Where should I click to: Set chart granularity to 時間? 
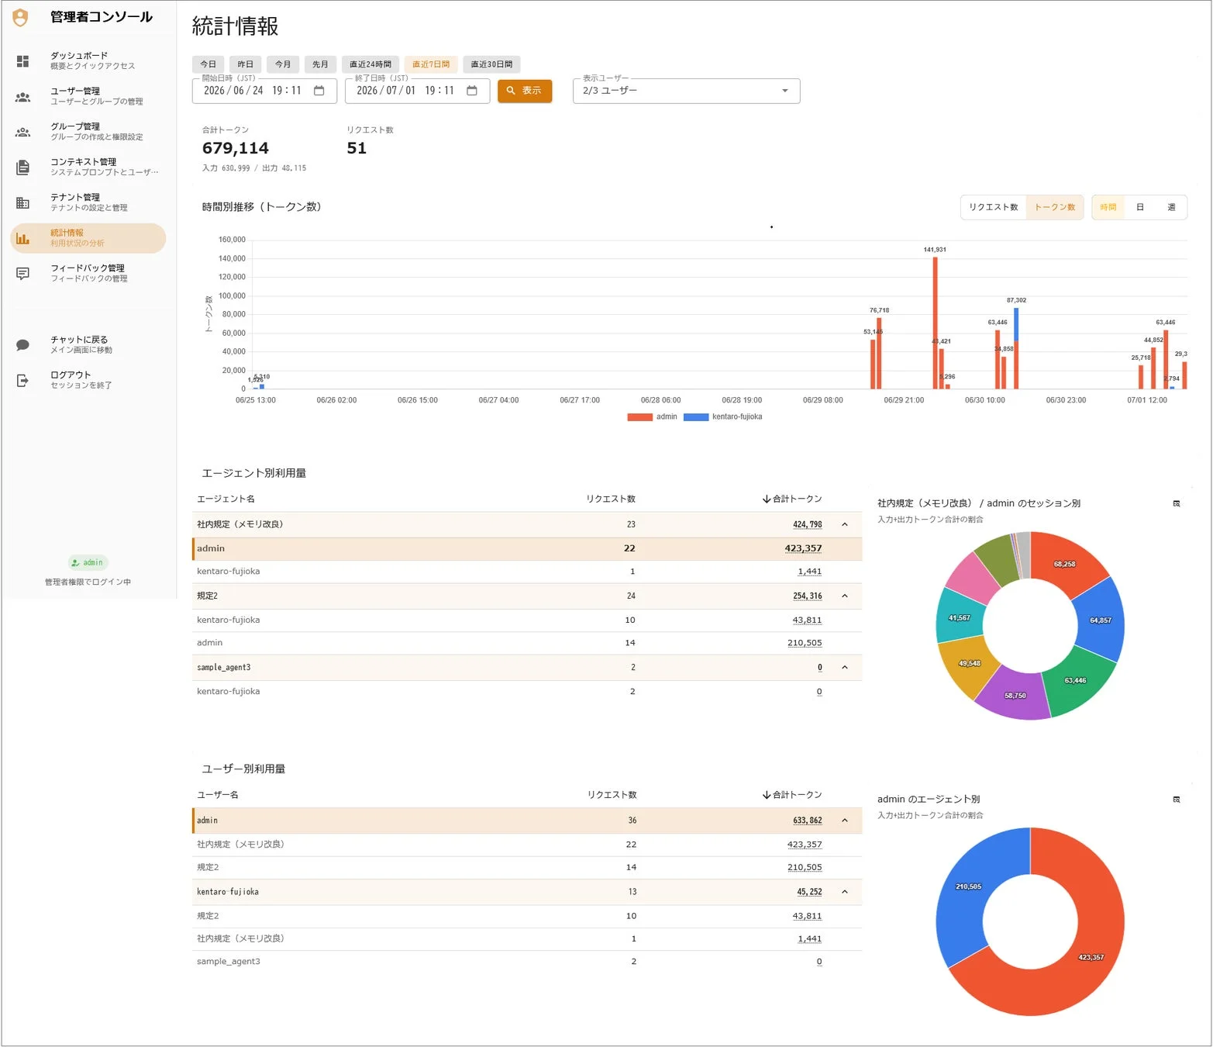coord(1108,208)
